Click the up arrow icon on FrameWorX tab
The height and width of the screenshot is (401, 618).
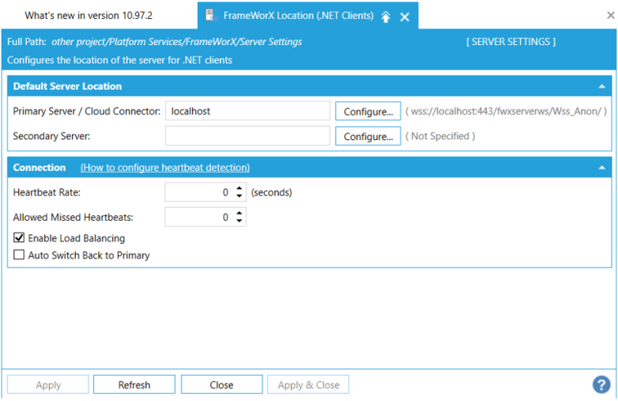tap(386, 17)
